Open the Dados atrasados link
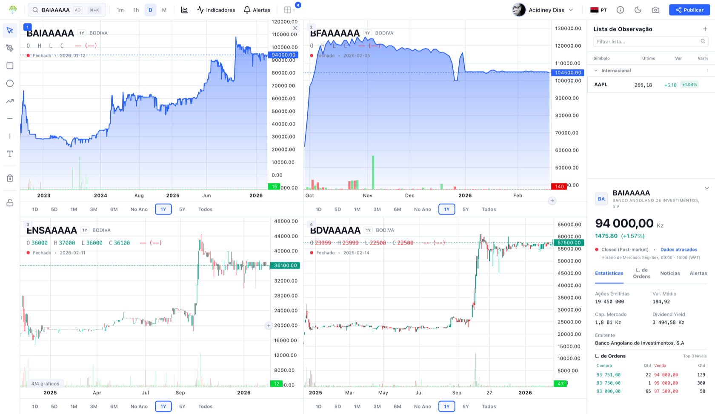The height and width of the screenshot is (414, 715). pos(679,250)
